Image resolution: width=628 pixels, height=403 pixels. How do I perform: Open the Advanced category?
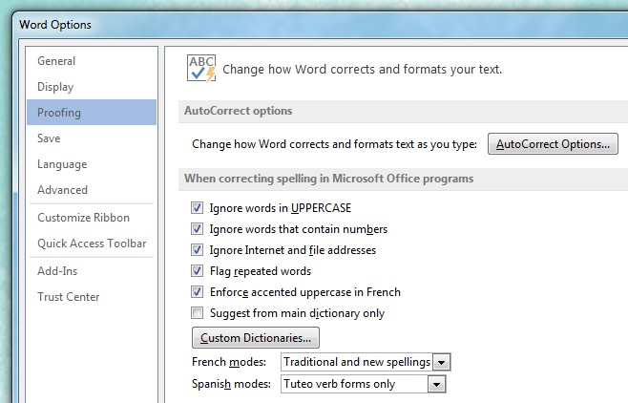point(92,189)
